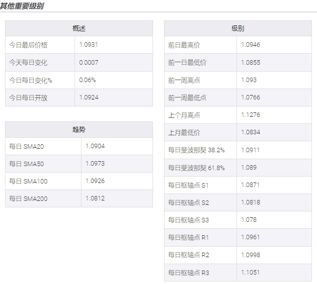Click the 每日枢轴点 S1 row label
This screenshot has height=284, width=317.
(188, 185)
